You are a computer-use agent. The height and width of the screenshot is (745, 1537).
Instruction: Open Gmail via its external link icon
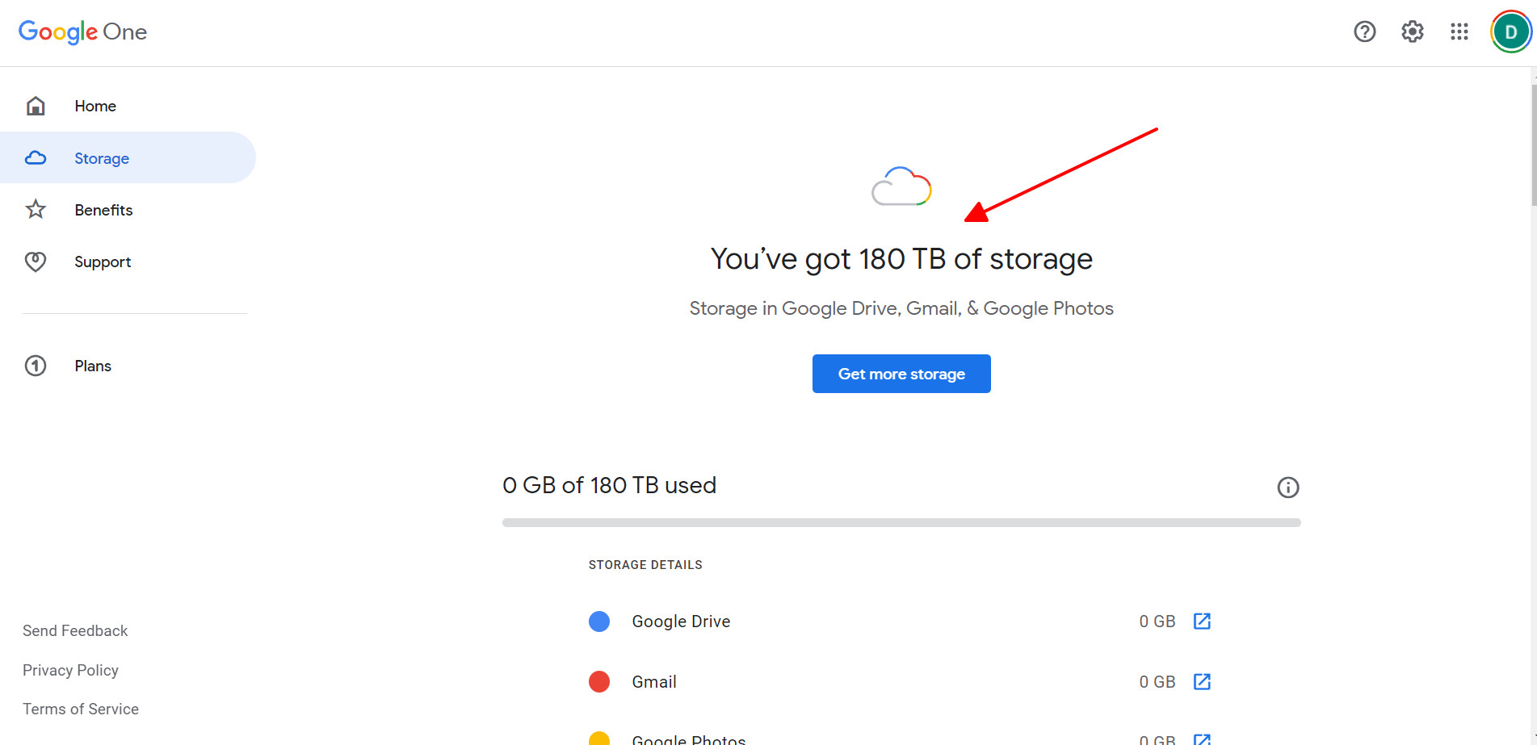1202,681
